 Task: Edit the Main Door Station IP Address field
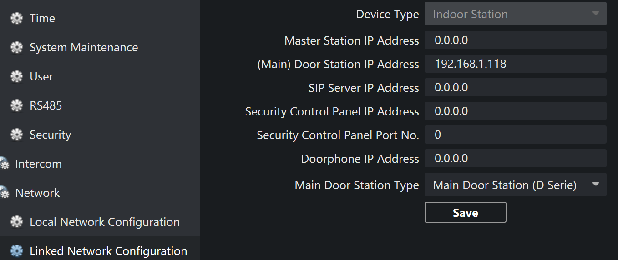[x=515, y=64]
